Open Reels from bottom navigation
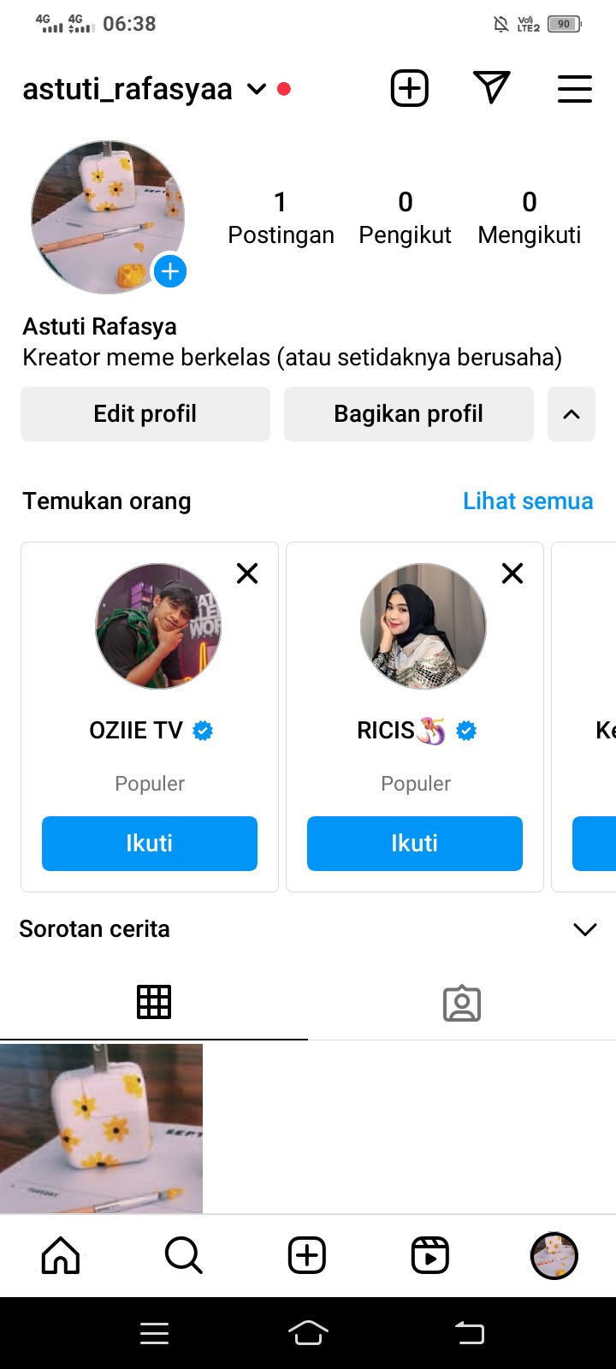Viewport: 616px width, 1369px height. 430,1255
